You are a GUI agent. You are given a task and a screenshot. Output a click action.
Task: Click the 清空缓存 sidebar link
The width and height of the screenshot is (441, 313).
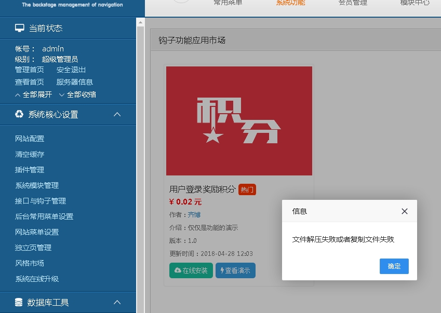pyautogui.click(x=30, y=154)
